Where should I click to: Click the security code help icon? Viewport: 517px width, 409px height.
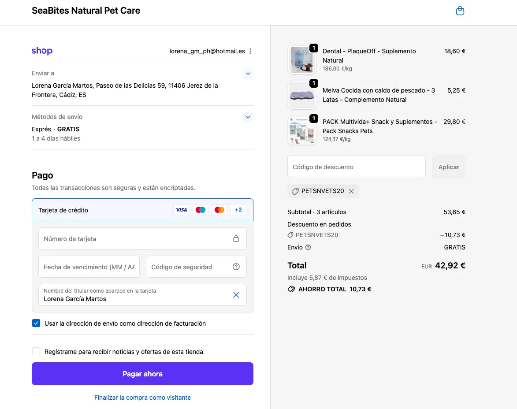pos(236,267)
